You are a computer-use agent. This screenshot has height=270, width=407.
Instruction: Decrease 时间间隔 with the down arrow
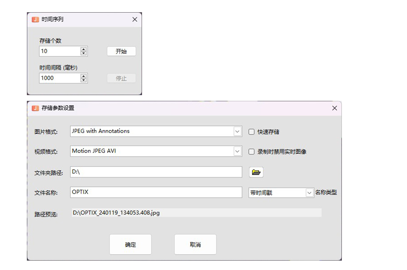(84, 80)
